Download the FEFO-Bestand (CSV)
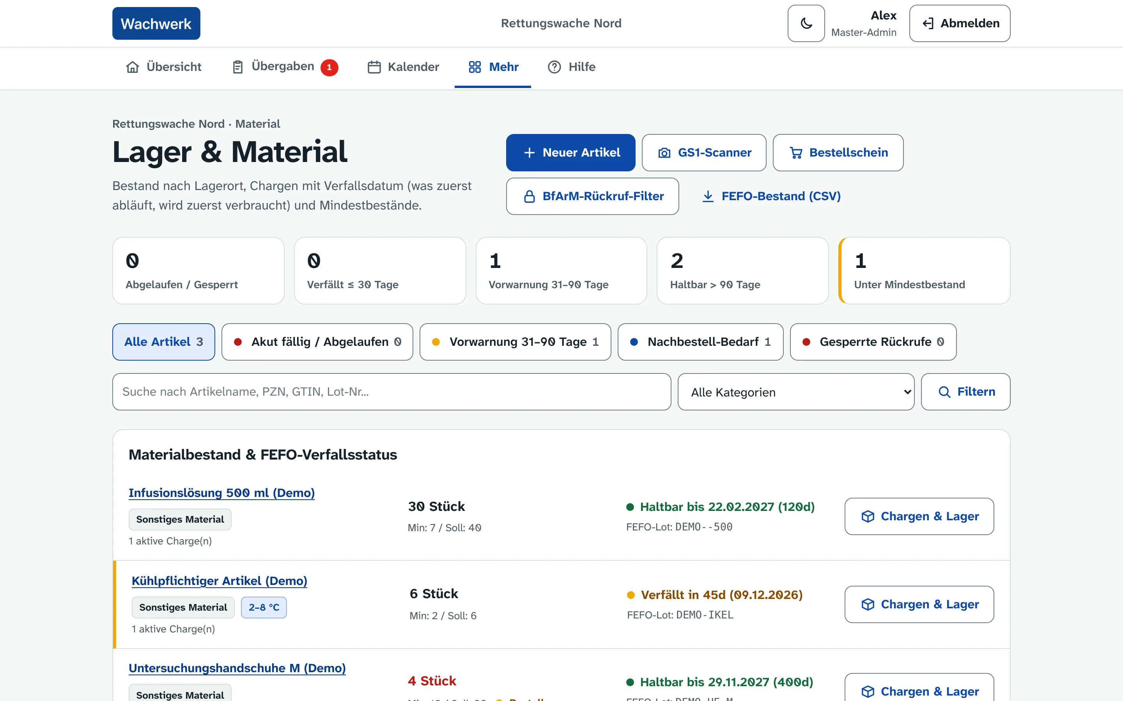 [771, 196]
